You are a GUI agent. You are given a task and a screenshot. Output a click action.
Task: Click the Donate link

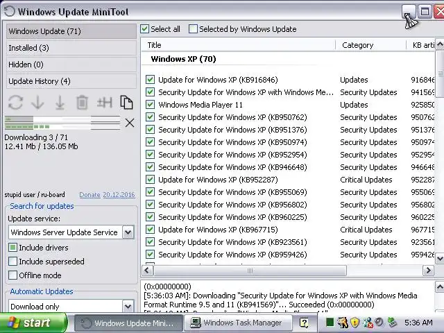coord(89,195)
